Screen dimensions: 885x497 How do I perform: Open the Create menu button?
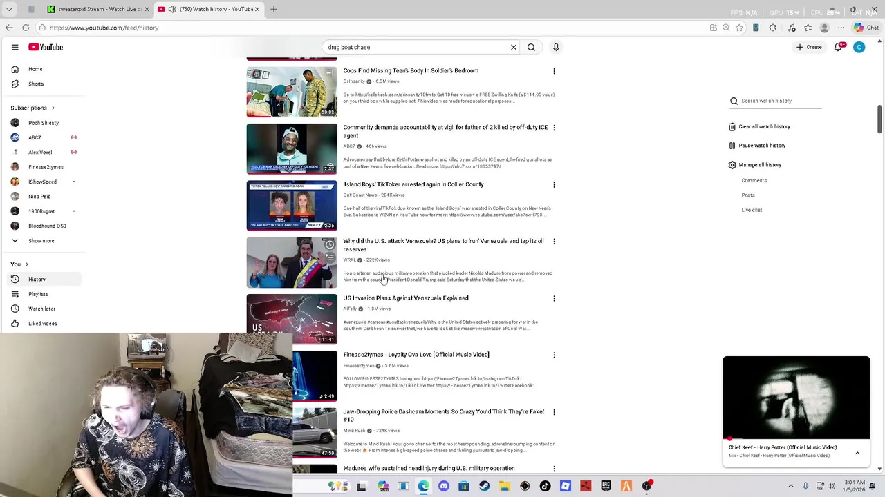point(809,47)
